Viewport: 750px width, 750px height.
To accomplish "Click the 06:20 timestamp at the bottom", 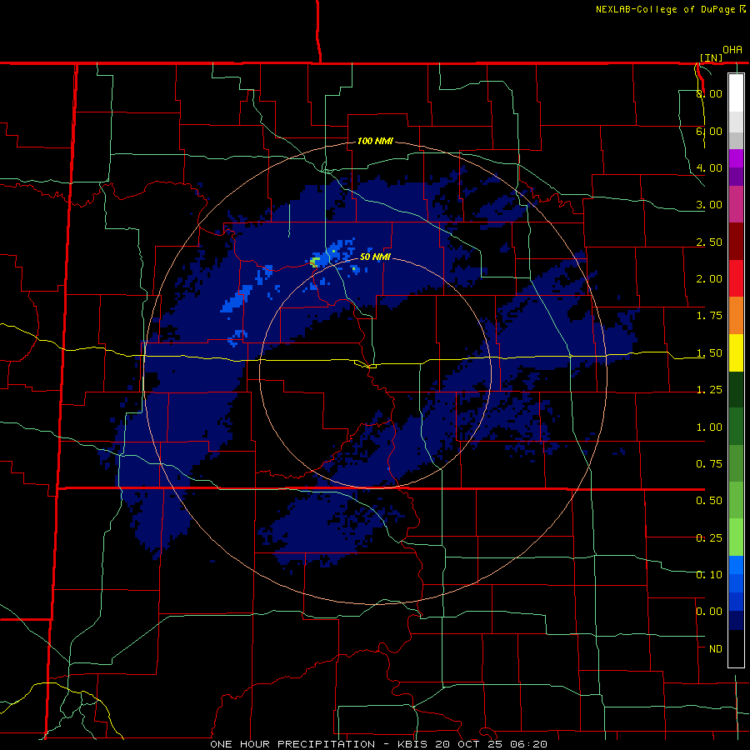I will [x=530, y=744].
